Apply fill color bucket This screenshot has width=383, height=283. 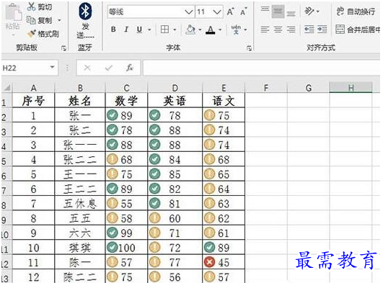point(190,30)
